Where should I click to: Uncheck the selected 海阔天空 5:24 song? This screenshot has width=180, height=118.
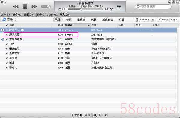(7, 30)
